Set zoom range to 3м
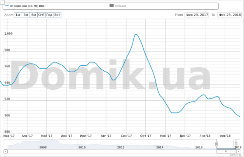244x157 pixels. 26,15
